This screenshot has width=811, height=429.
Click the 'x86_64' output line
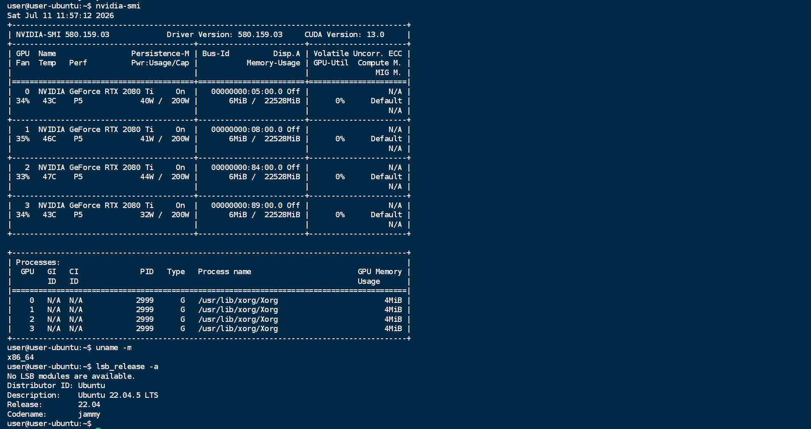click(x=21, y=357)
